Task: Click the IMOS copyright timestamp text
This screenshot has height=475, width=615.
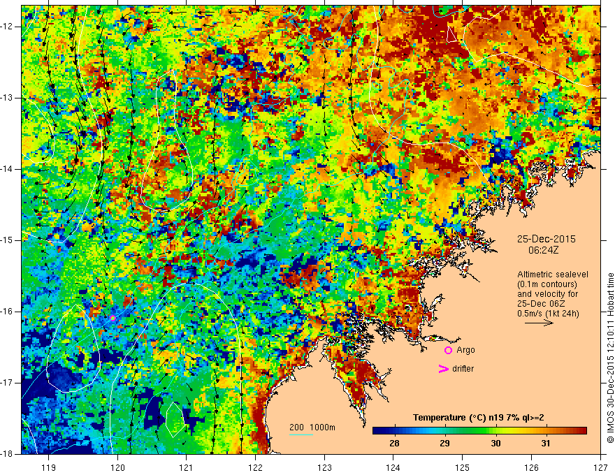Action: click(610, 358)
